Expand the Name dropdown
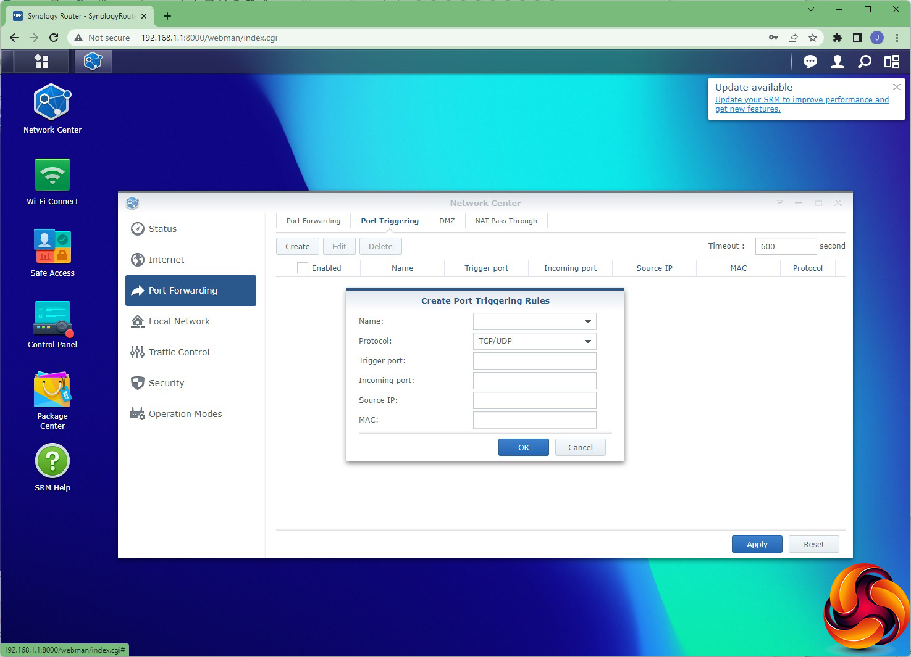 pyautogui.click(x=588, y=321)
